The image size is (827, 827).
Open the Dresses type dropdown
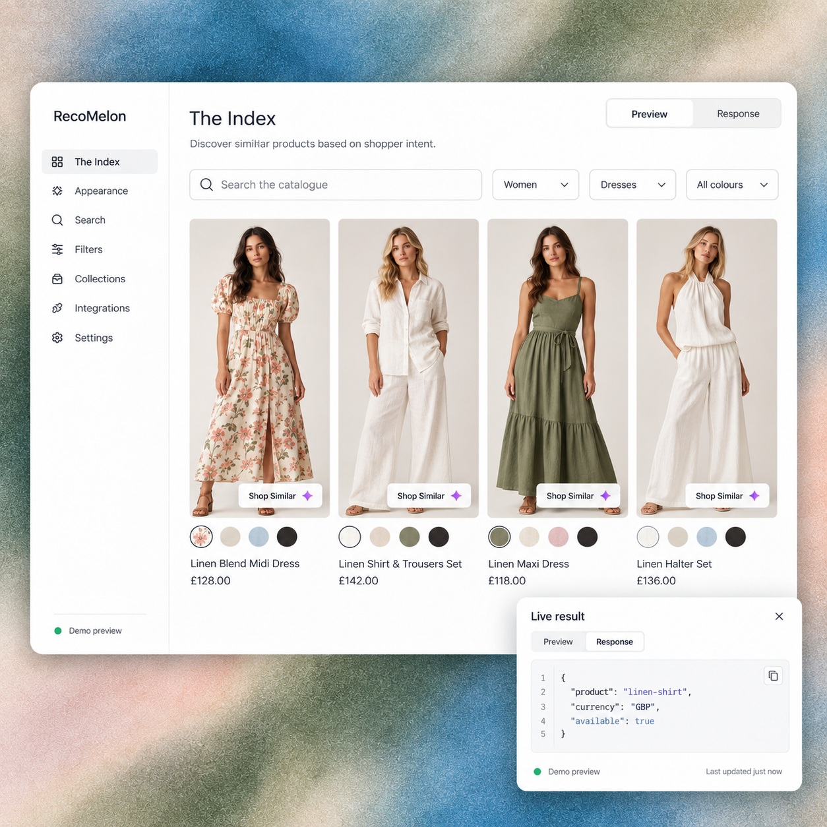click(632, 185)
